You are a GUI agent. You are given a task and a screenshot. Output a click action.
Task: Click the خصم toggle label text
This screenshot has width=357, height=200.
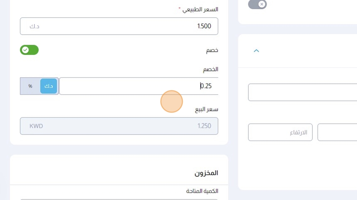coord(212,50)
